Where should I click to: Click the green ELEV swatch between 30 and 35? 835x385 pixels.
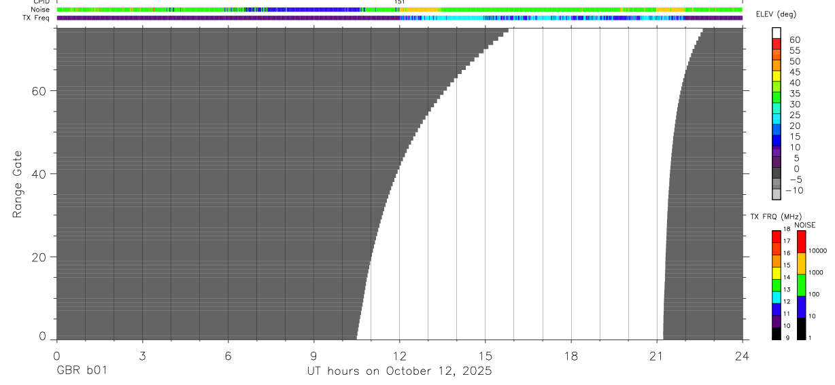point(777,98)
